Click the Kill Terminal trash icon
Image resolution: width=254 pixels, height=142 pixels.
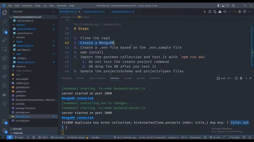pyautogui.click(x=241, y=78)
